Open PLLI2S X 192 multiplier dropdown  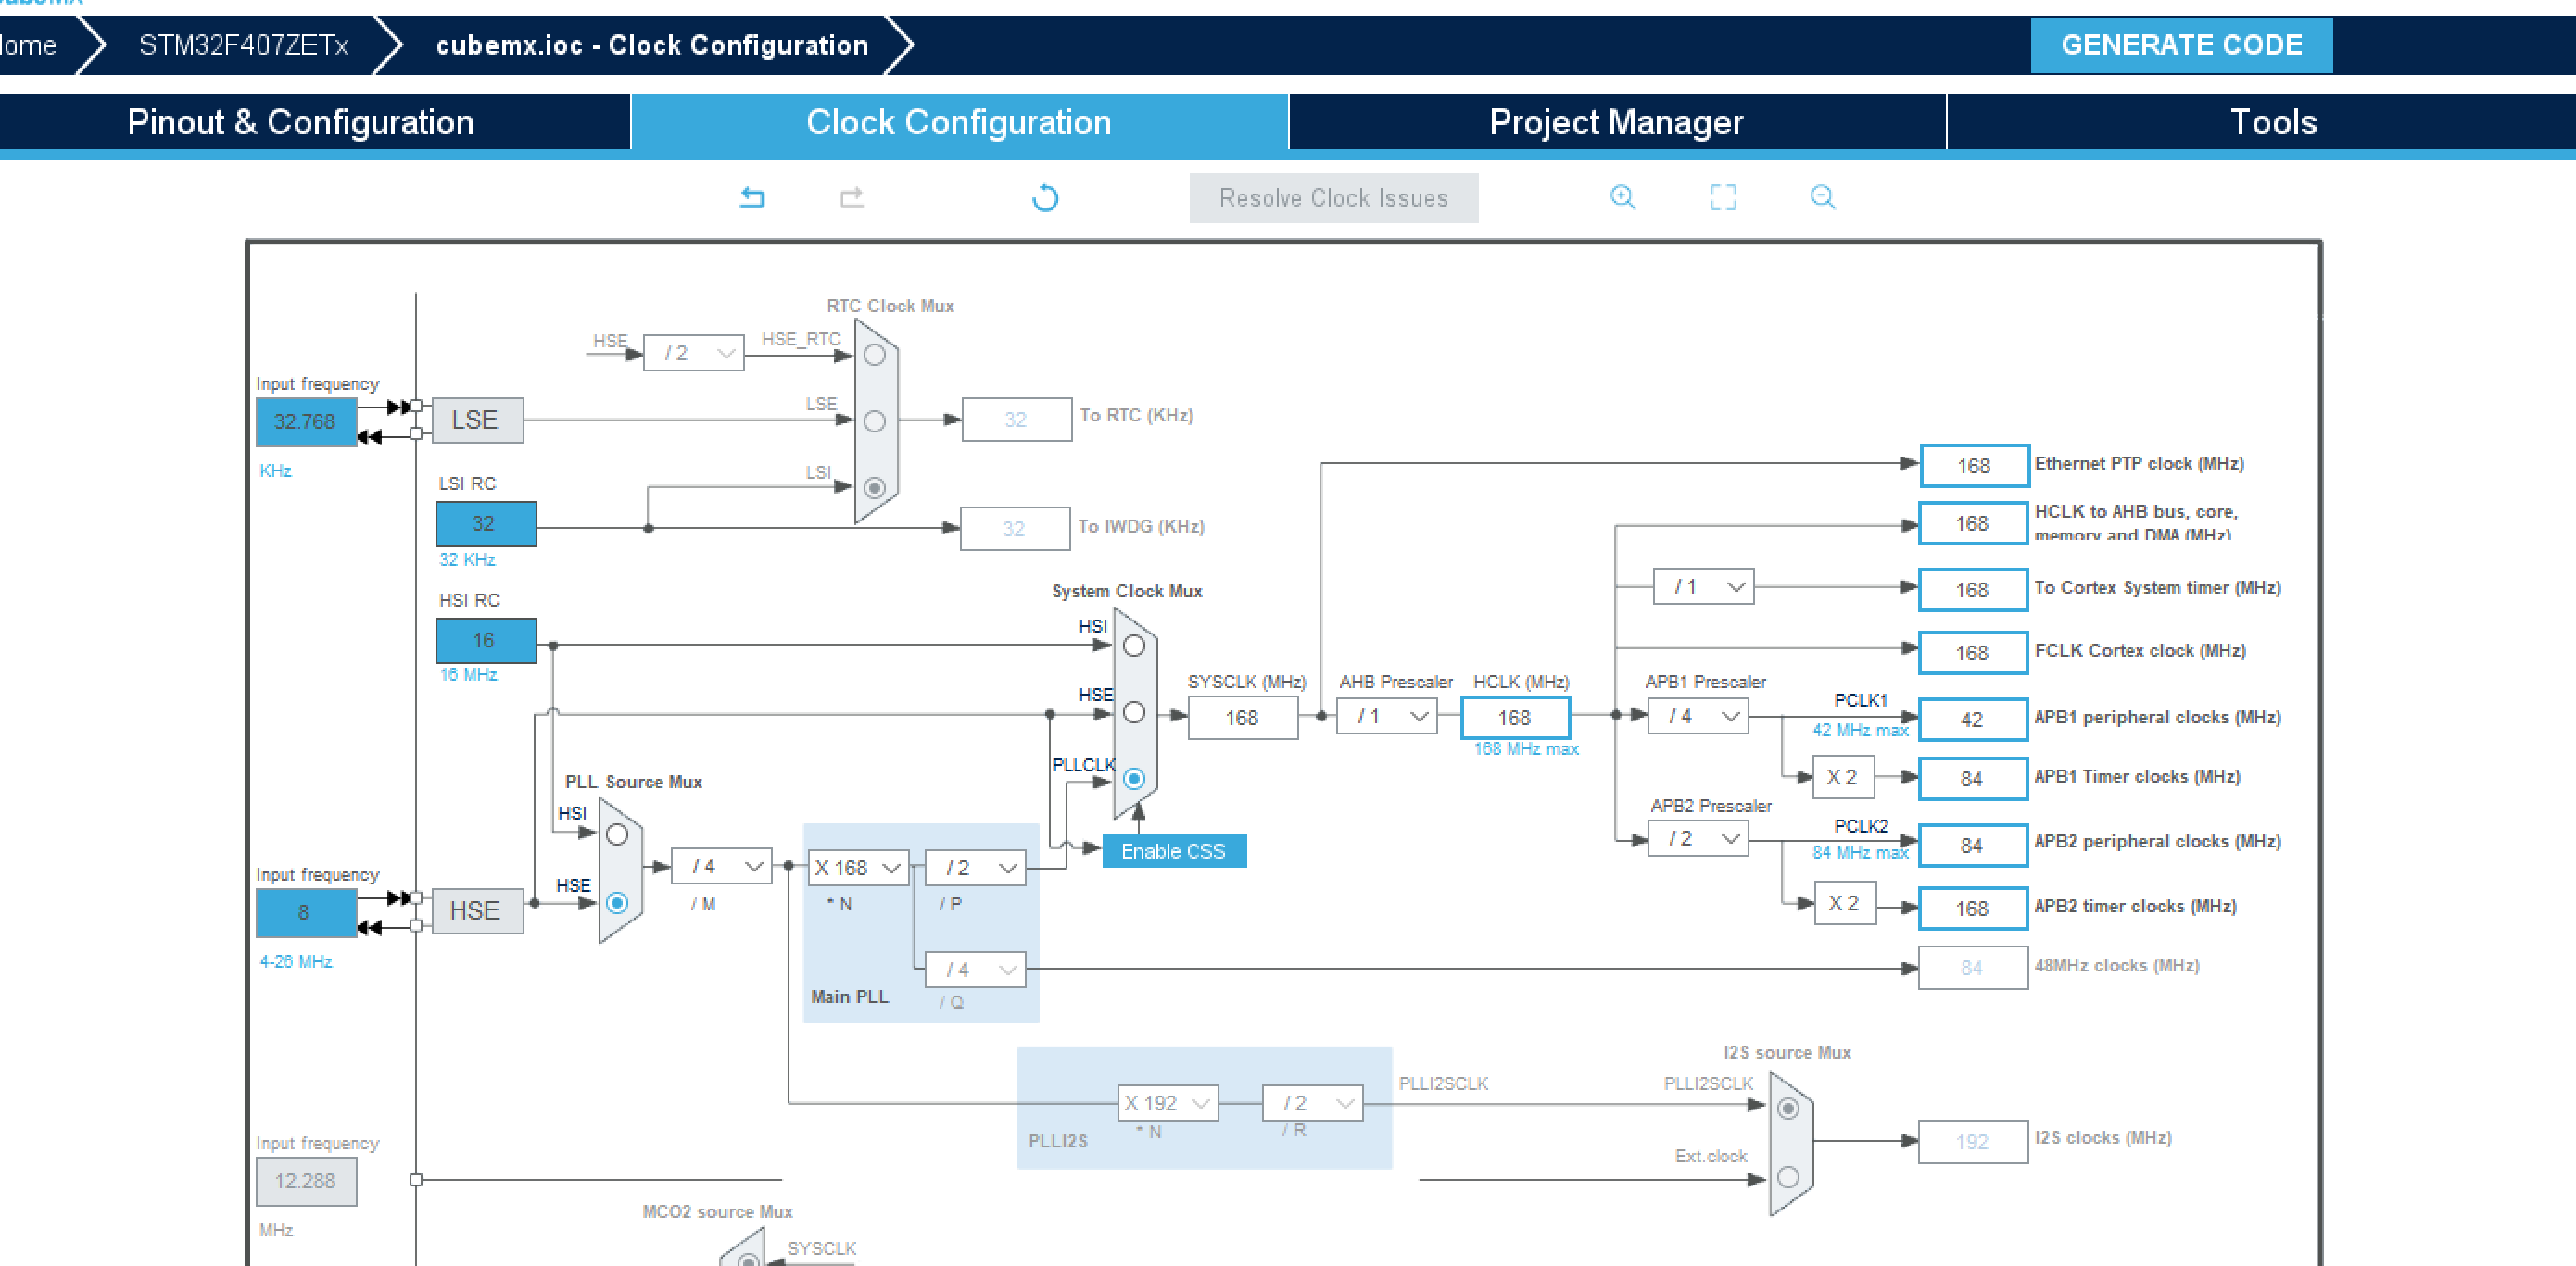(x=1168, y=1103)
